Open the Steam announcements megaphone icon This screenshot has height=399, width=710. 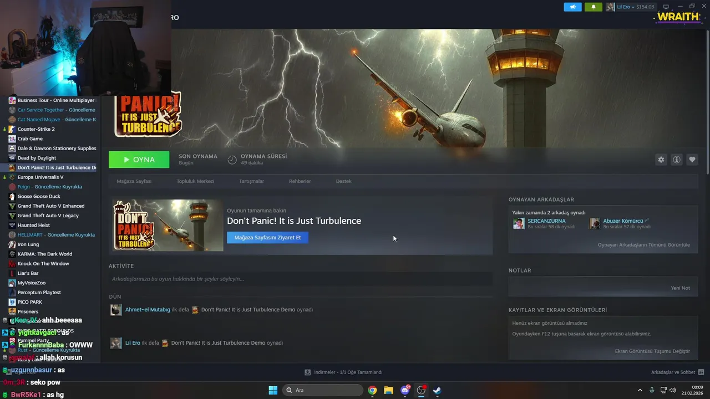tap(572, 7)
